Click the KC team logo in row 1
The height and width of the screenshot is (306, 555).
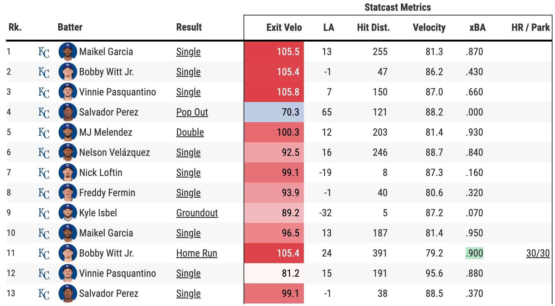point(44,52)
